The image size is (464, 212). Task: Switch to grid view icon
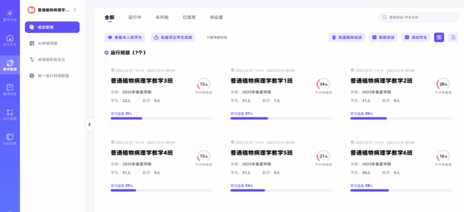439,38
